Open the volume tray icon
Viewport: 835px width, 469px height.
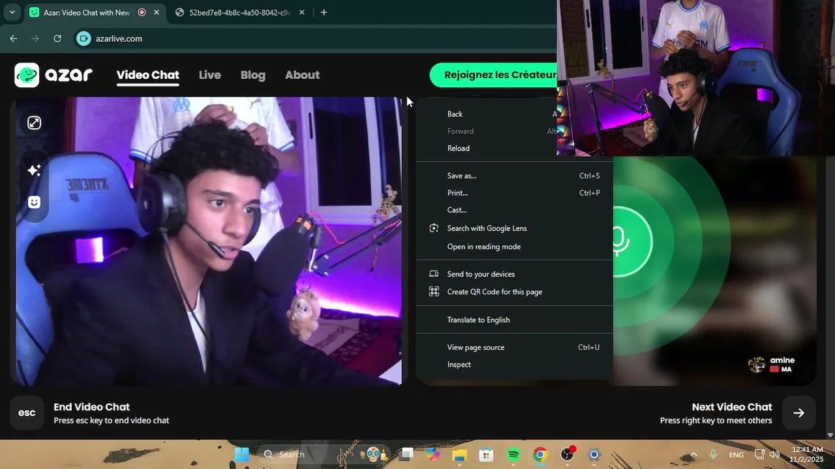[774, 455]
